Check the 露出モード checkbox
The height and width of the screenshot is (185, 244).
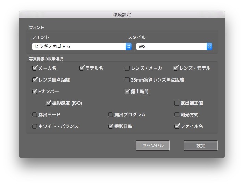(34, 115)
